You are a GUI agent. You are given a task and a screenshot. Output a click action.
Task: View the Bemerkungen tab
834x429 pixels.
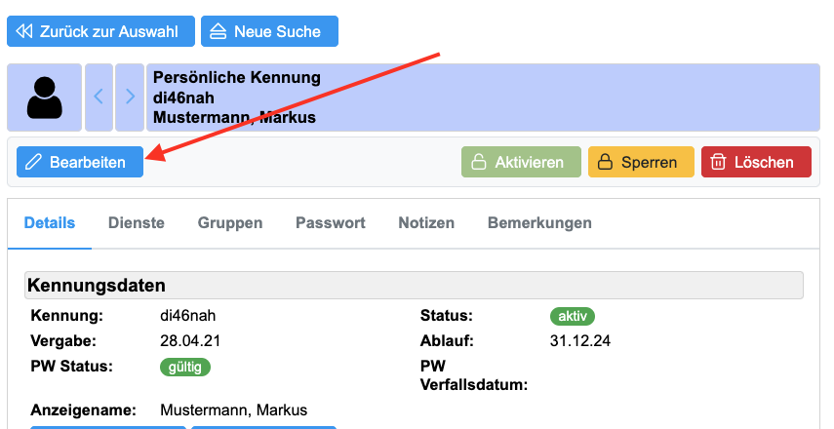pos(539,222)
